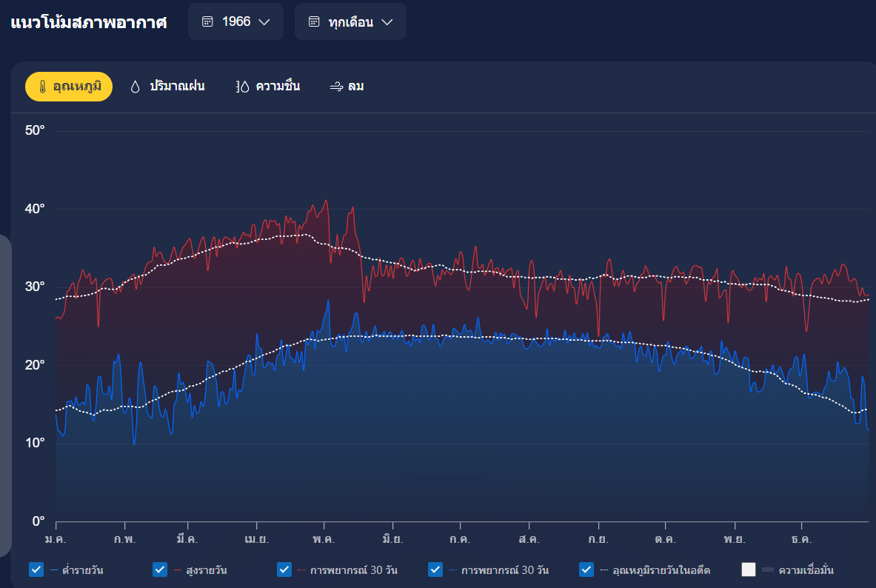This screenshot has width=876, height=588.
Task: Click the พ.ย. month label on axis
Action: [735, 539]
